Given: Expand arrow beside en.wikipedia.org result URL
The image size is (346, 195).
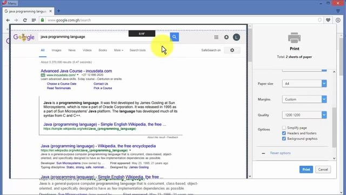Looking at the screenshot, I should coord(130,151).
